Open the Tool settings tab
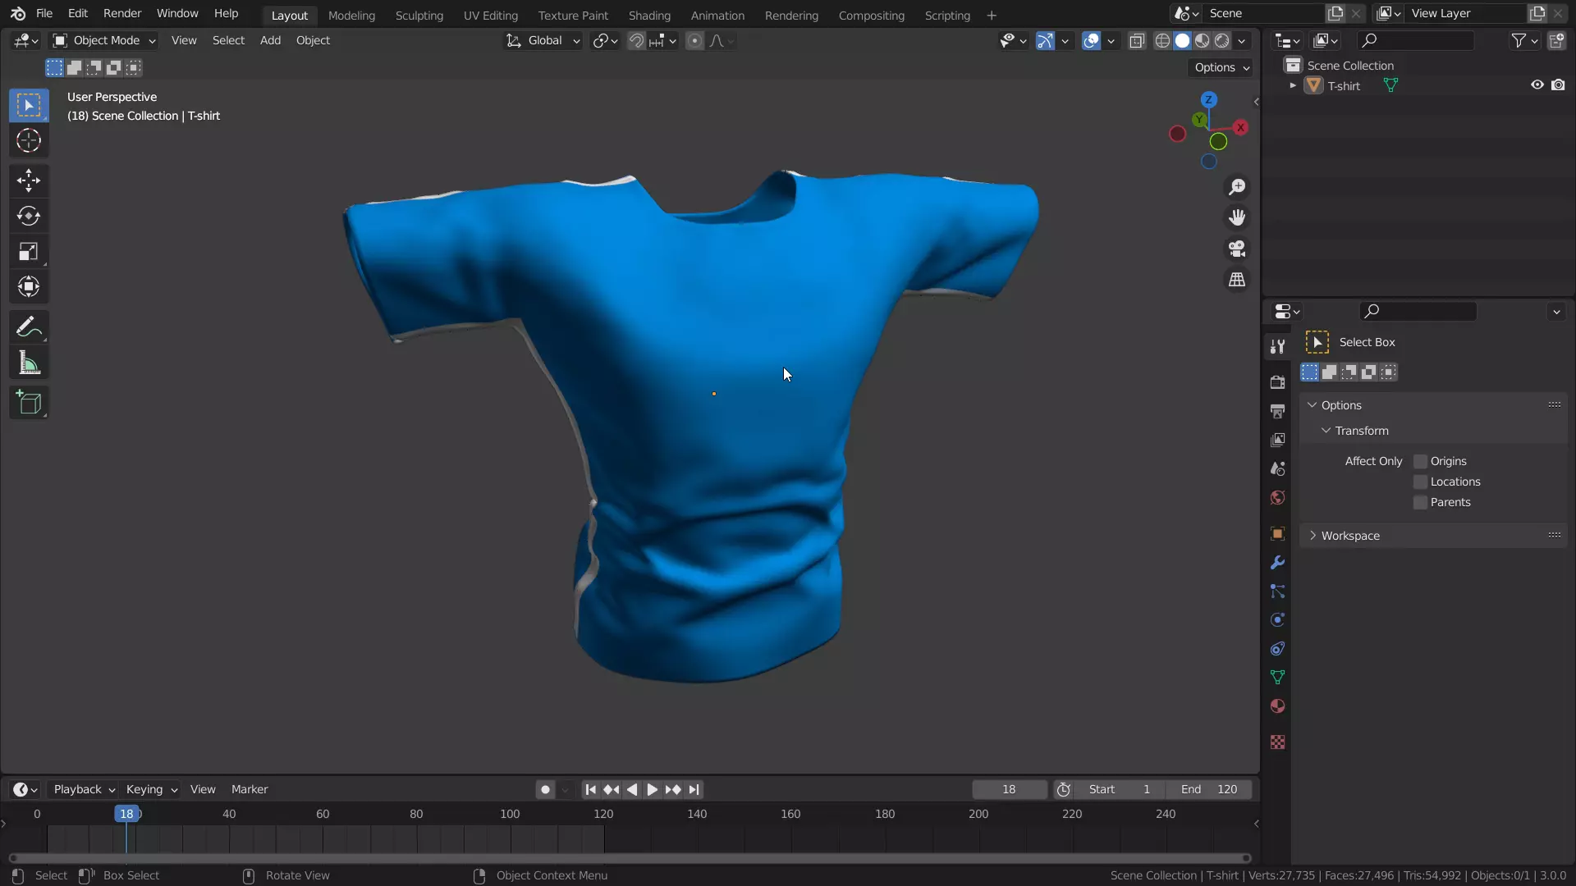The image size is (1576, 886). (x=1277, y=346)
